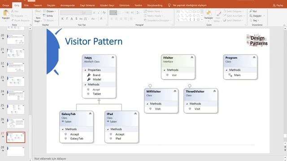Toggle italic T formatting
287x161 pixels.
pos(67,19)
